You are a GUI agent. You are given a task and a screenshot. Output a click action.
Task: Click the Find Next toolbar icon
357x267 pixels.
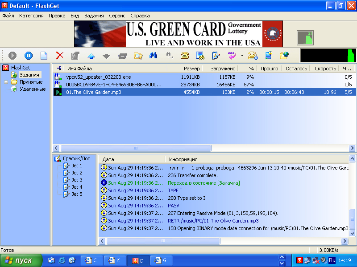tap(169, 55)
